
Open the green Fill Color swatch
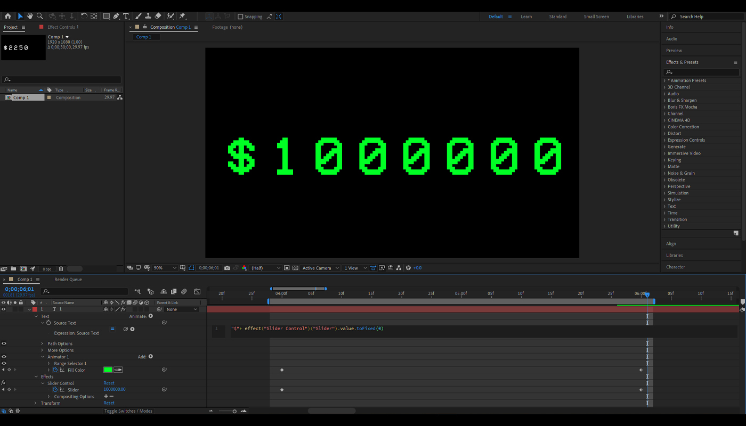click(108, 370)
